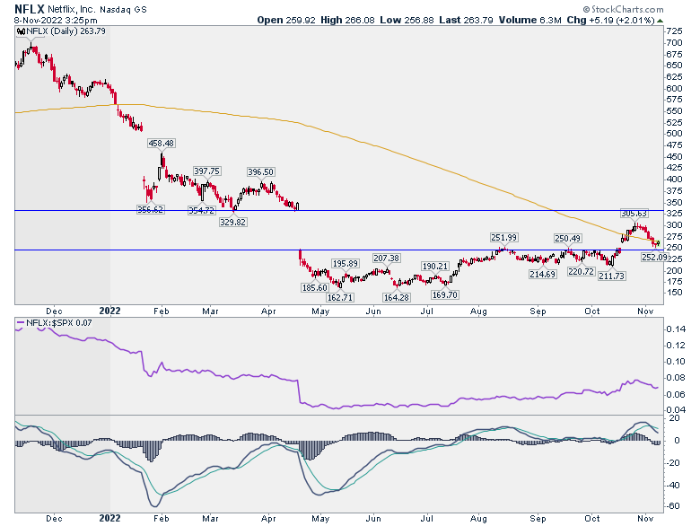This screenshot has height=526, width=700.
Task: Click the 150 price axis label
Action: coord(674,293)
